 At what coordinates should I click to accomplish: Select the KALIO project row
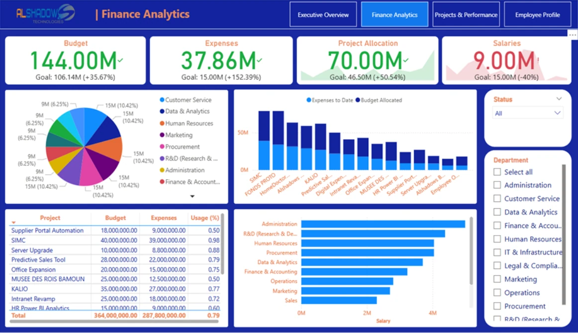115,289
